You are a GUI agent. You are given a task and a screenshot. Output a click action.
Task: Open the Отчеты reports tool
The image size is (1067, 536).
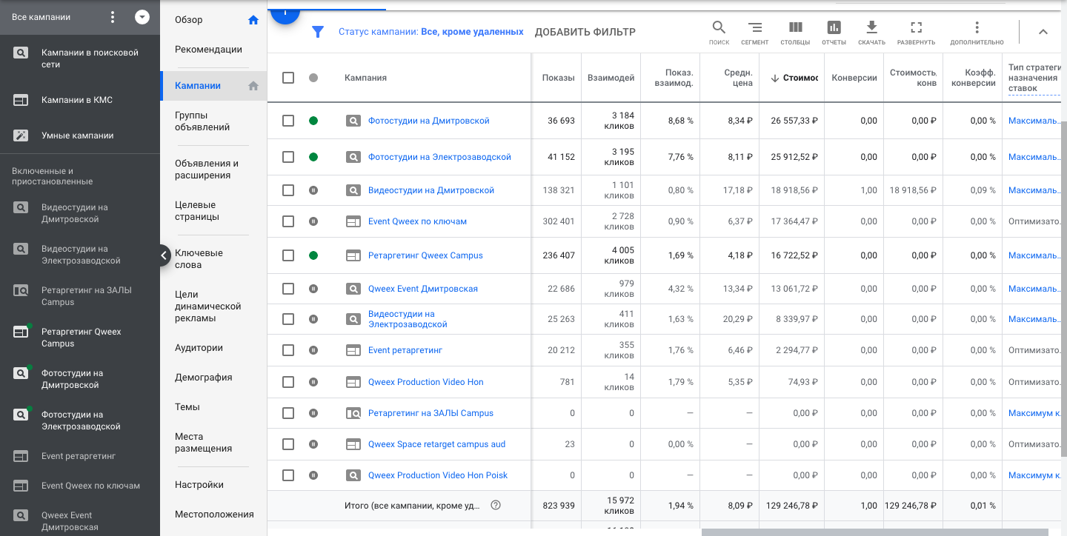(x=834, y=33)
